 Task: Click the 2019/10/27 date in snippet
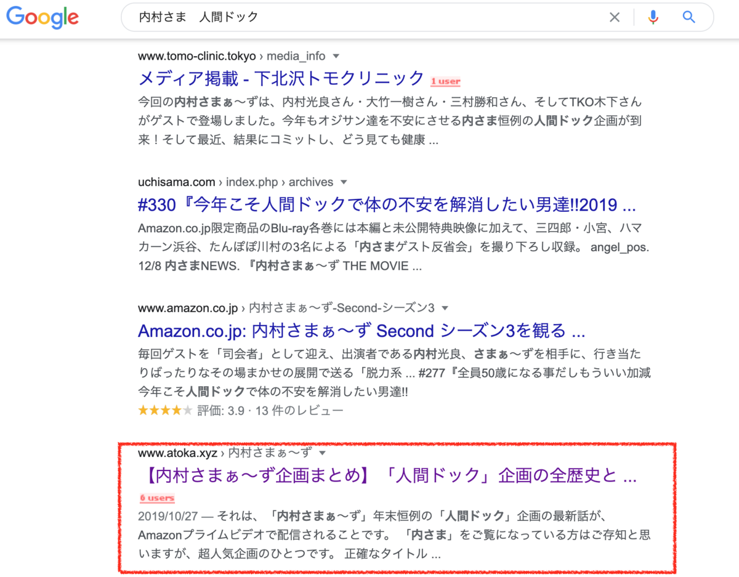point(168,515)
